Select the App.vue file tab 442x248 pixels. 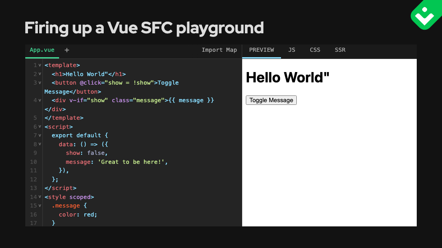[x=42, y=50]
